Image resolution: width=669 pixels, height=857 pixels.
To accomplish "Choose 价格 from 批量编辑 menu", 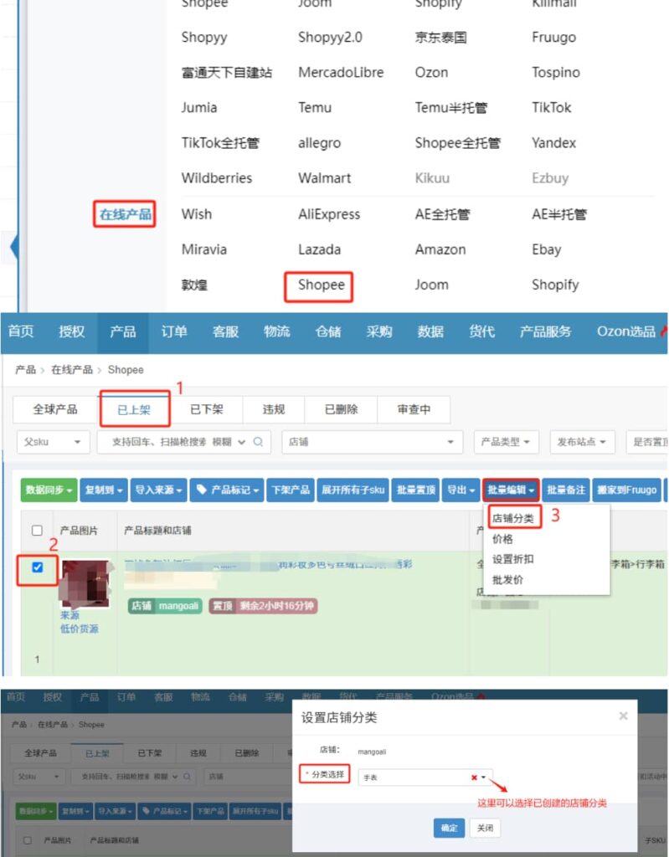I will [502, 539].
